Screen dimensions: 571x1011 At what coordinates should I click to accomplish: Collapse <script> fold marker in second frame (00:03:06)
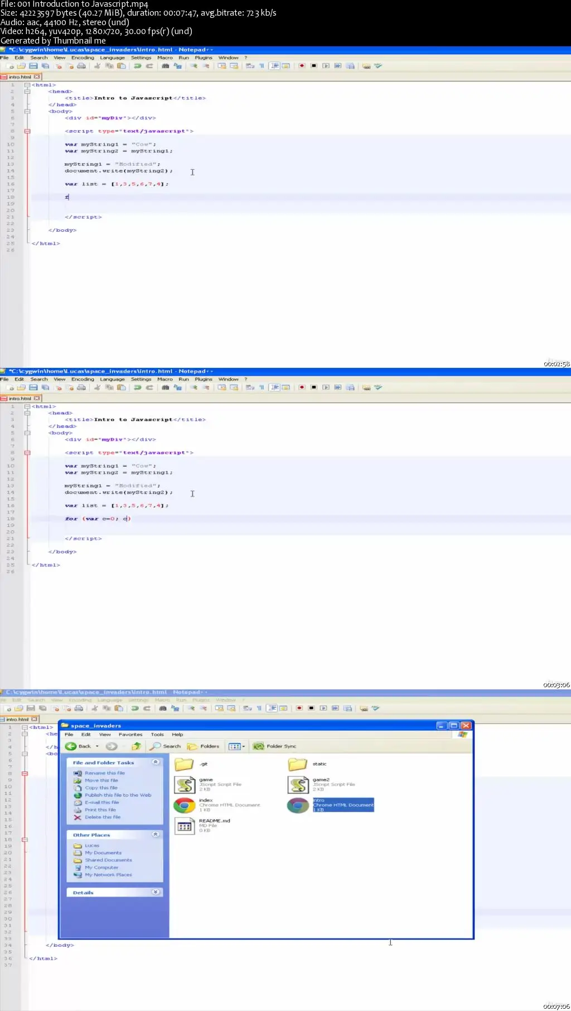[x=27, y=453]
